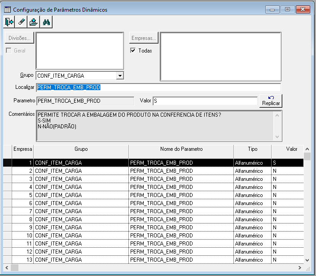Click PERM_TROCA_EMB_PROD in Empresa 11 row
316x276 pixels.
tap(162, 244)
